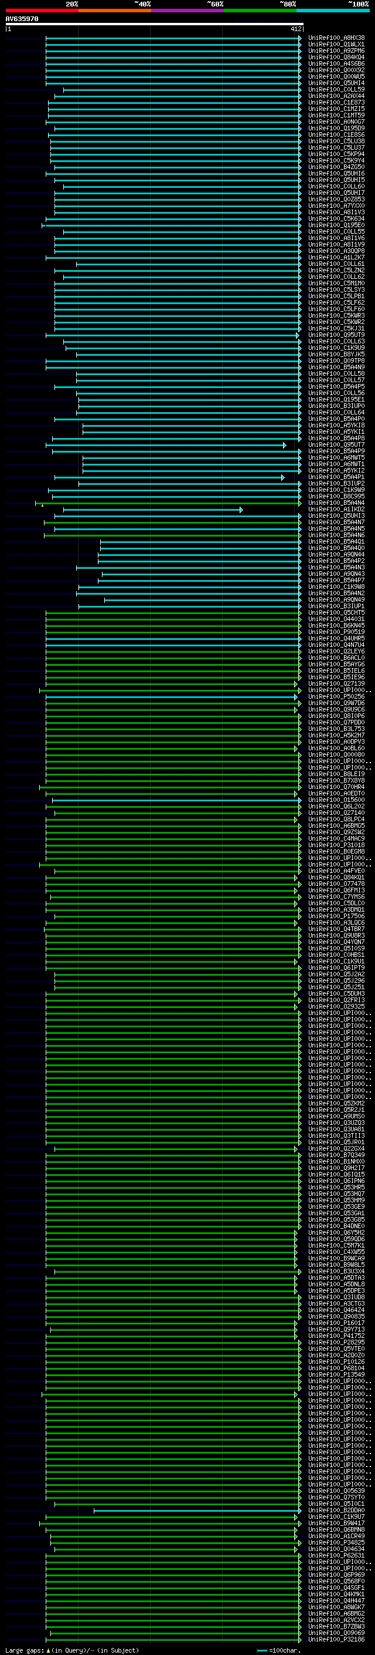The image size is (375, 1655).
Task: Select the UniRef100_B4ZG50 label
Action: tap(336, 167)
